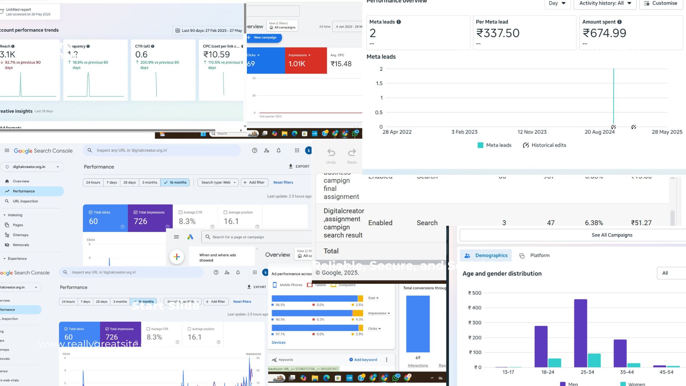The width and height of the screenshot is (686, 386).
Task: Click notifications bell in bottom Search Console window
Action: click(x=238, y=272)
